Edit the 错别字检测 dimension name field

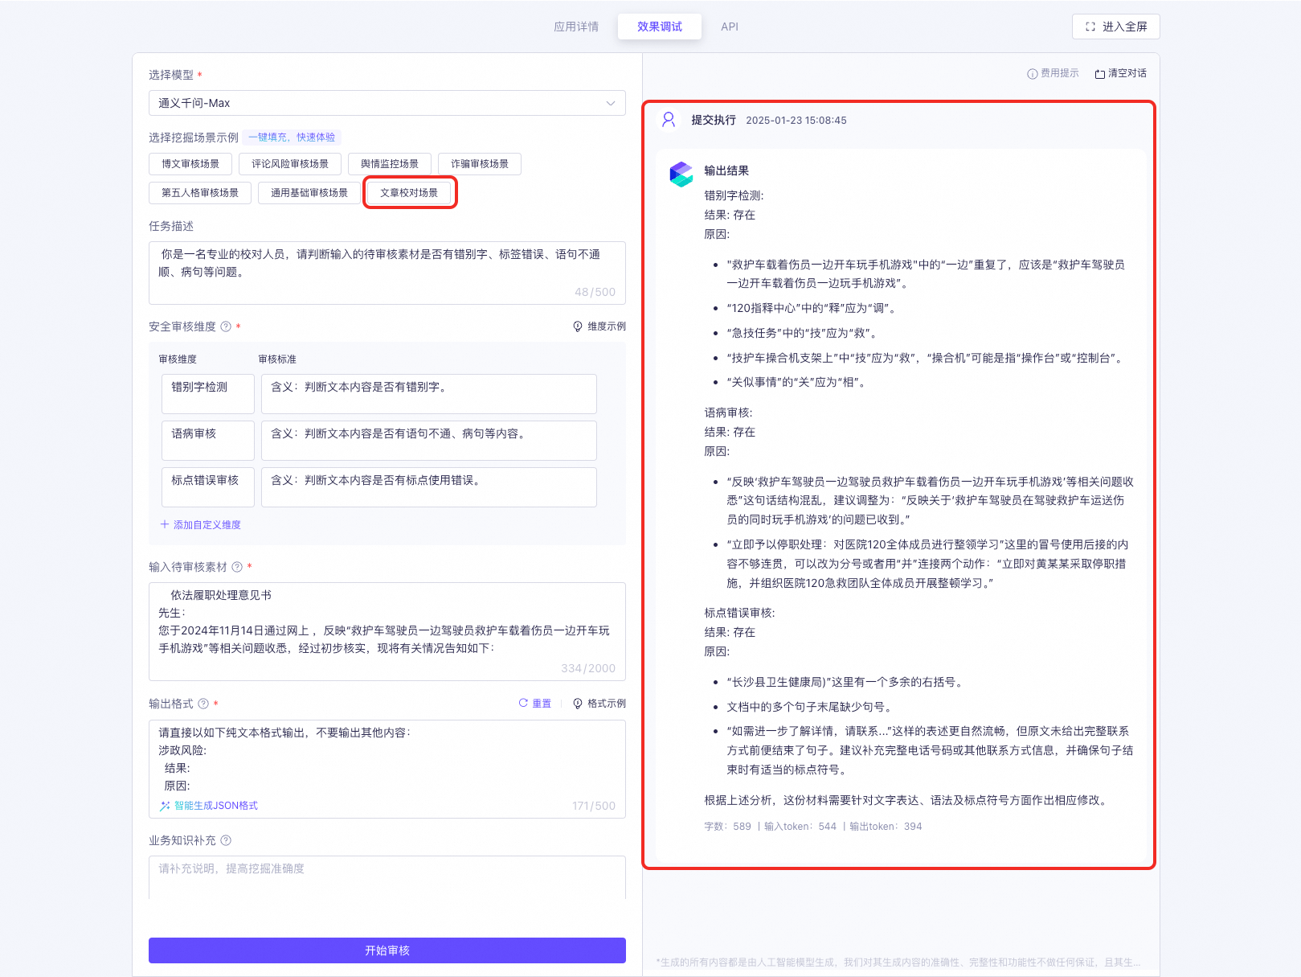[208, 394]
